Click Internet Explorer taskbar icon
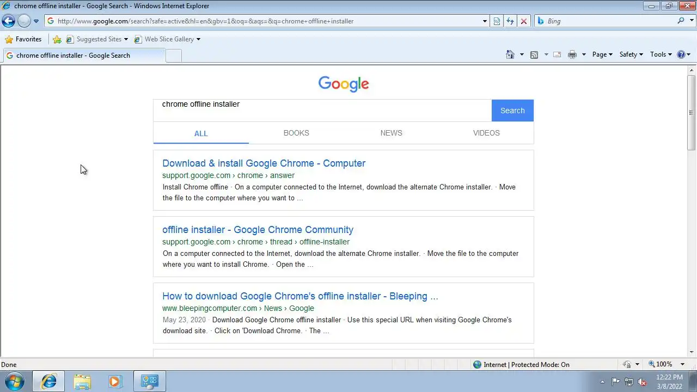The width and height of the screenshot is (697, 392). tap(48, 382)
